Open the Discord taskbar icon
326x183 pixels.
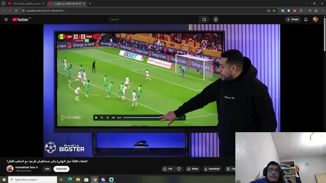pyautogui.click(x=103, y=180)
